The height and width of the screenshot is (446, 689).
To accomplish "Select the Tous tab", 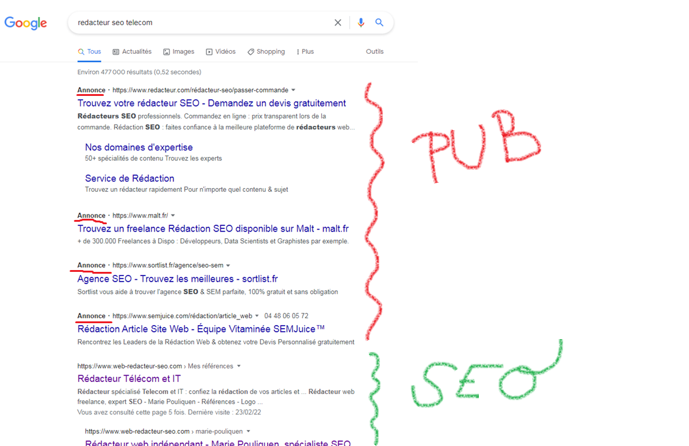I will coord(90,51).
